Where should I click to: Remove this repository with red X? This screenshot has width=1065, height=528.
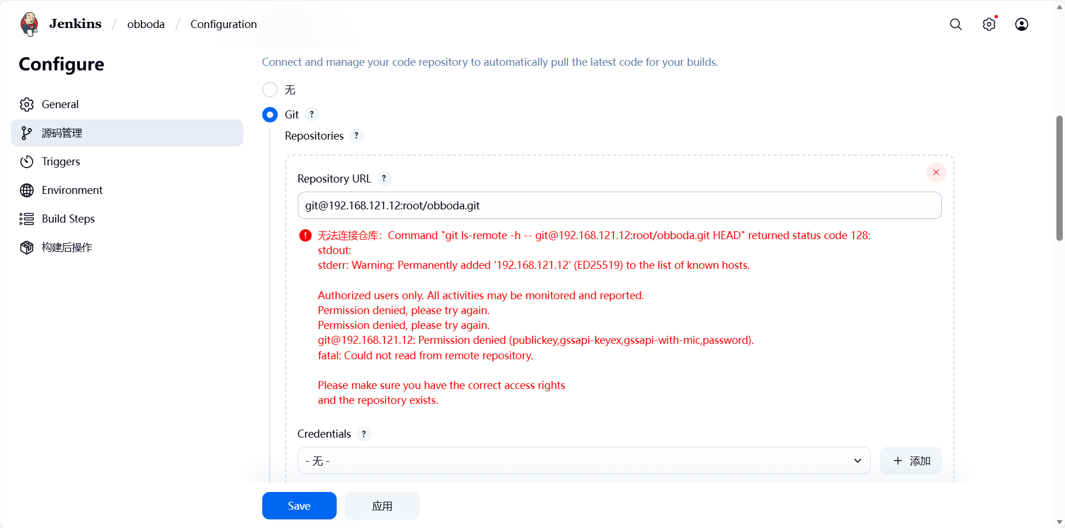[x=936, y=172]
